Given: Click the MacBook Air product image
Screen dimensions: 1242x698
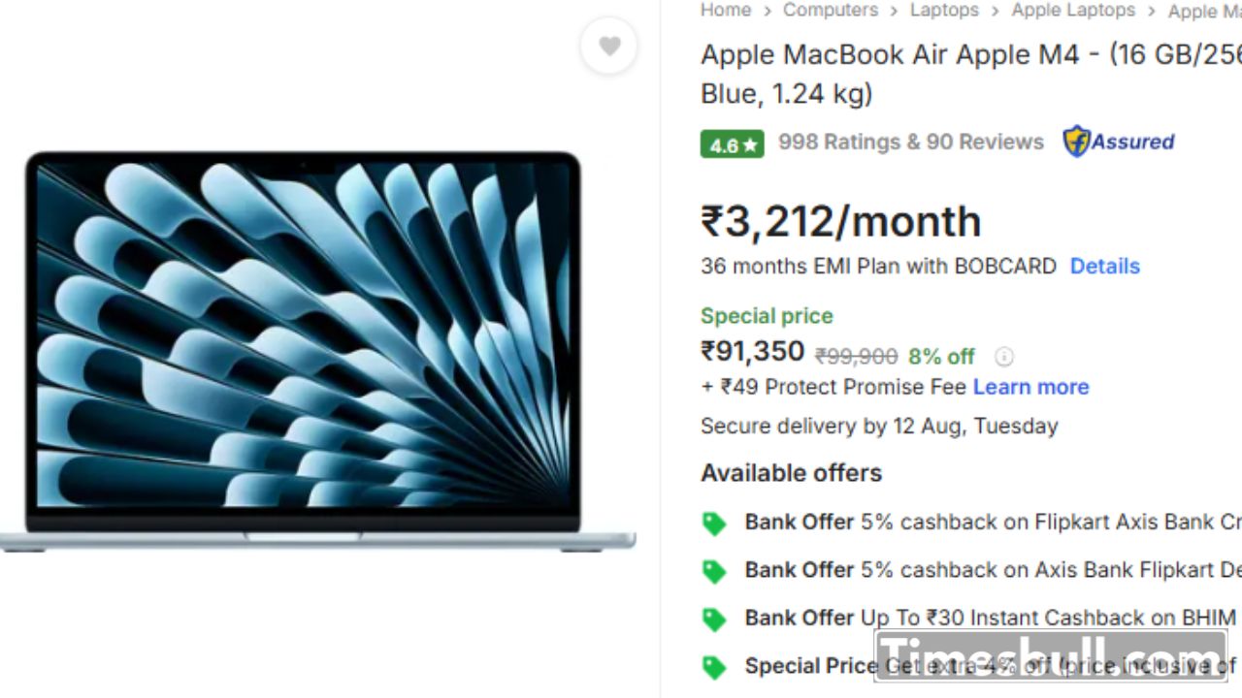Looking at the screenshot, I should [x=317, y=351].
